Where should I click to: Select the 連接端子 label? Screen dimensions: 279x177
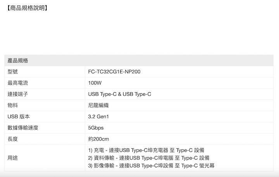[x=18, y=94]
